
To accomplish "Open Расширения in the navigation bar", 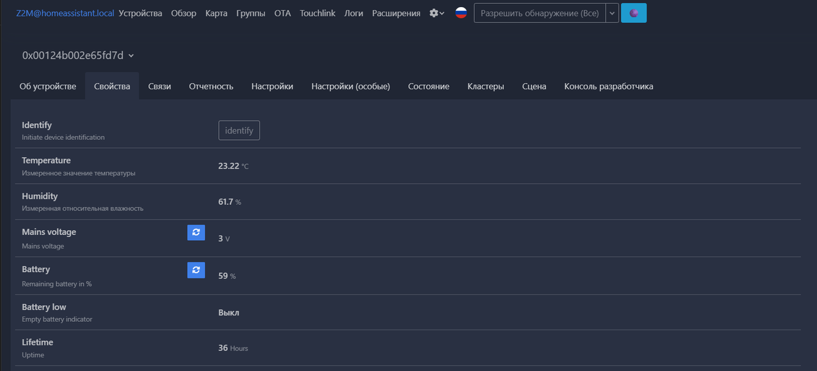I will pyautogui.click(x=396, y=13).
